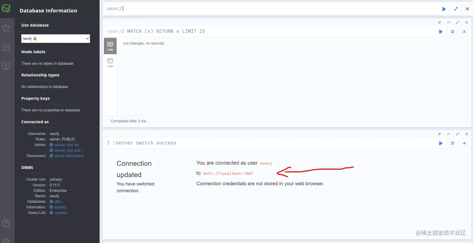Fullscreen the server switch success frame
Viewport: 473px width, 243px height.
coord(457,134)
